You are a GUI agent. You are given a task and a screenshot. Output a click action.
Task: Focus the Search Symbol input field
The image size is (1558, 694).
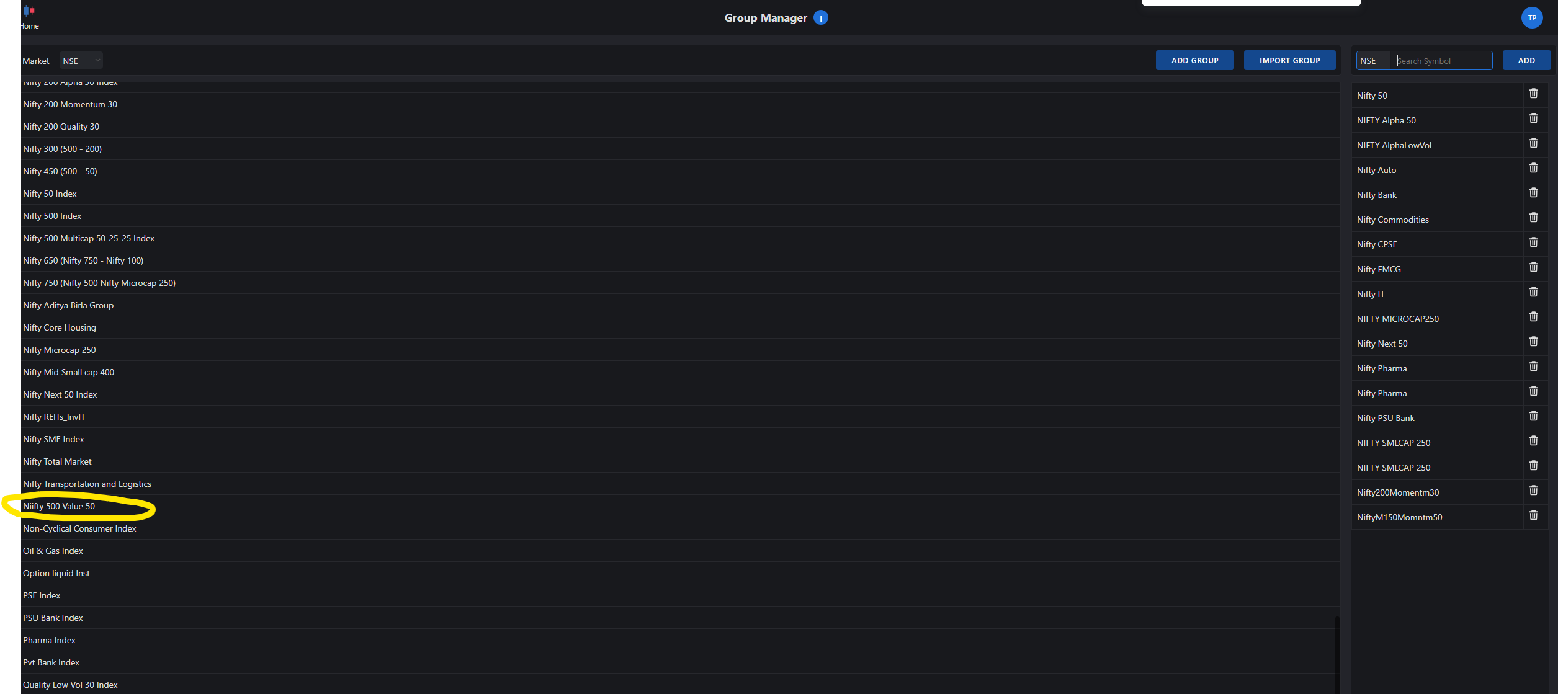coord(1441,61)
